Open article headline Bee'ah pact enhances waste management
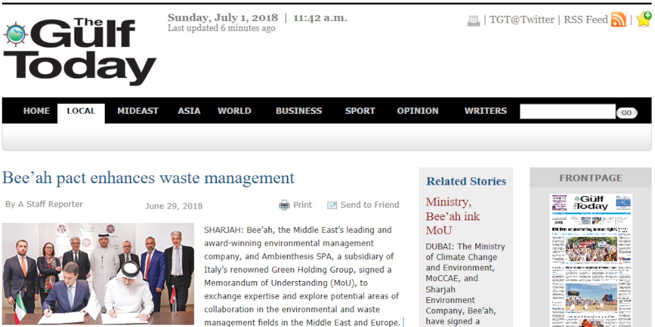655x327 pixels. click(148, 178)
